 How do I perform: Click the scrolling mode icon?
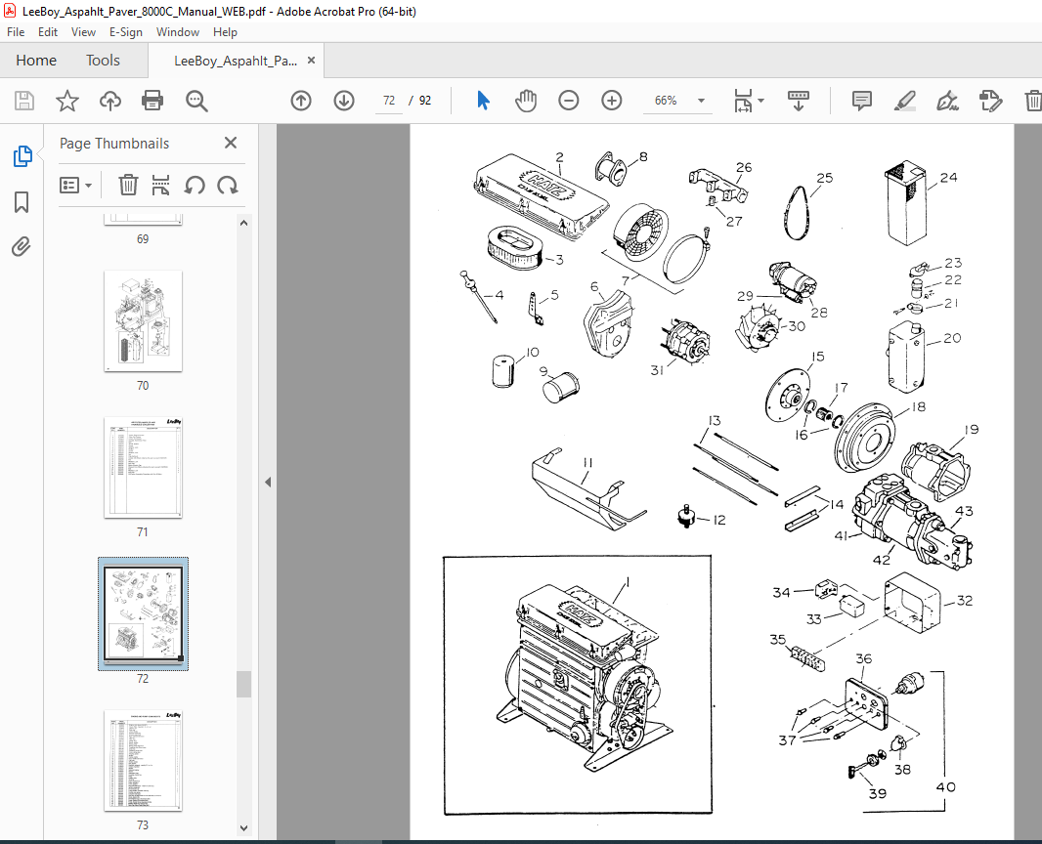pyautogui.click(x=798, y=101)
